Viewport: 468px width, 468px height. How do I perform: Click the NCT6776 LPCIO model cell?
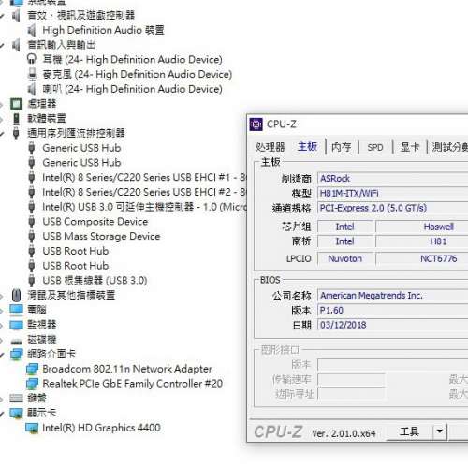coord(422,258)
